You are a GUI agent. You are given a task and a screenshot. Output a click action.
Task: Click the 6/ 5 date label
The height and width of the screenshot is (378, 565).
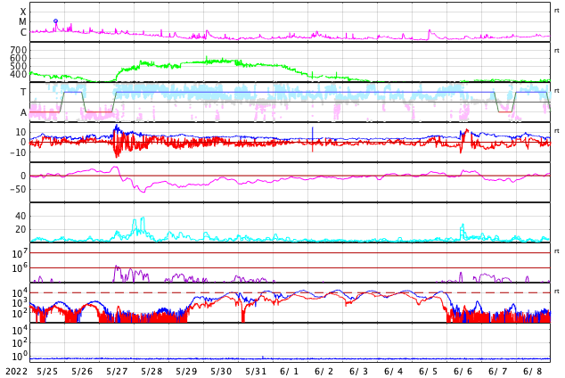click(x=429, y=371)
